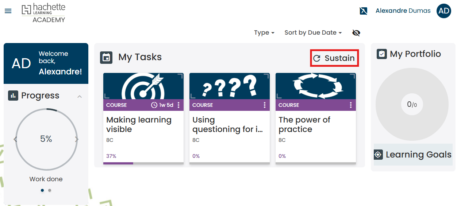Open options menu for Making learning visible

point(178,105)
